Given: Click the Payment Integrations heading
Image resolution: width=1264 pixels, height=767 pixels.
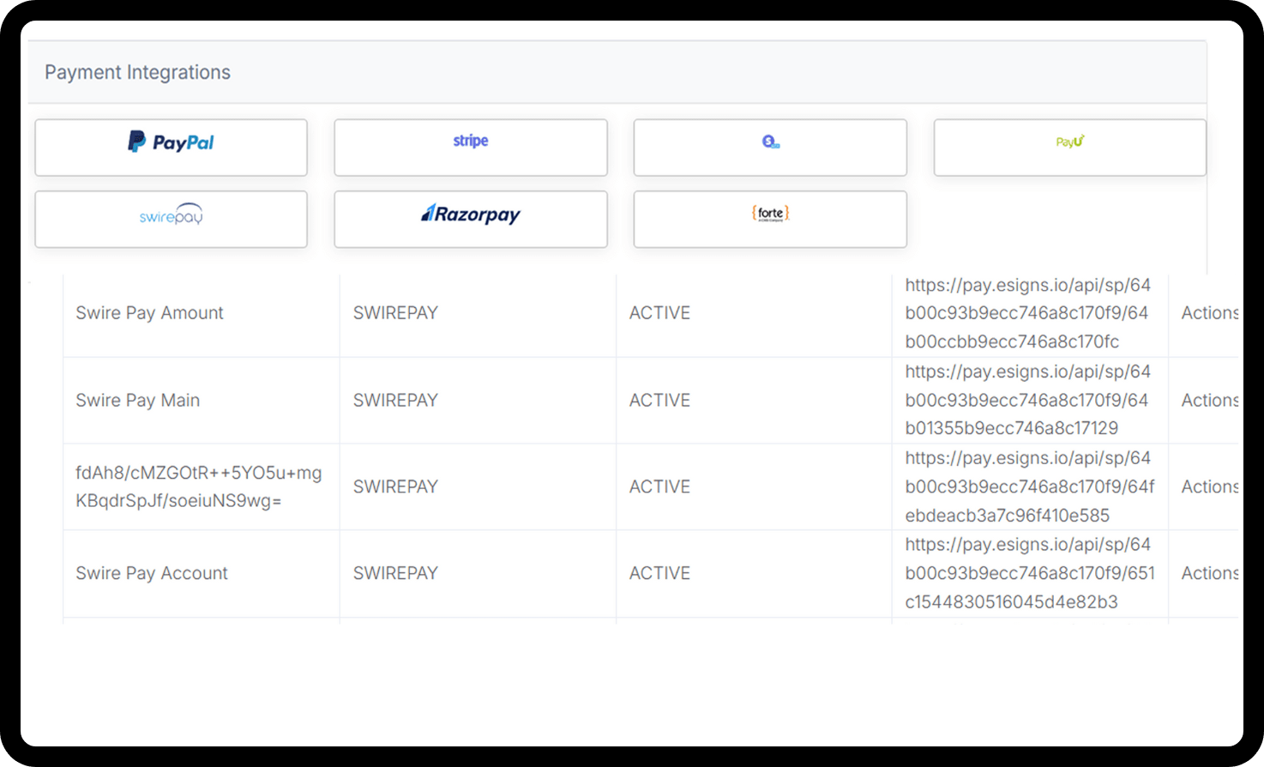Looking at the screenshot, I should pyautogui.click(x=137, y=72).
